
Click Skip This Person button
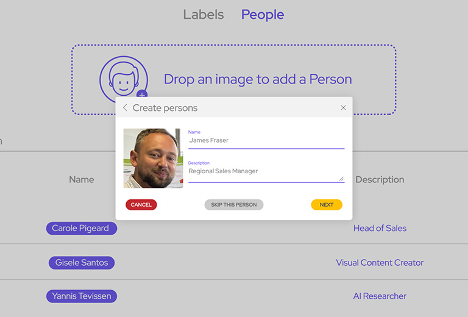[234, 205]
